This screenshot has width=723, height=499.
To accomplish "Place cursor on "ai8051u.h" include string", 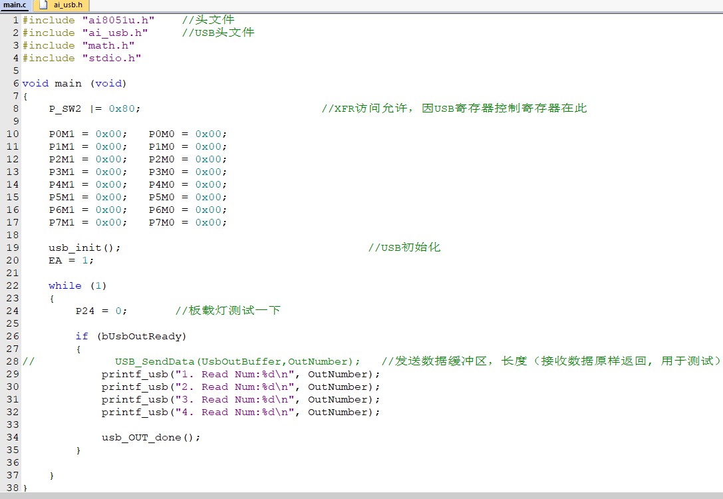I will 118,20.
